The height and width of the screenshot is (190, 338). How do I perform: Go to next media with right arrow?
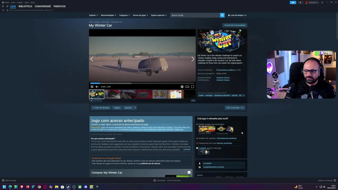193,59
